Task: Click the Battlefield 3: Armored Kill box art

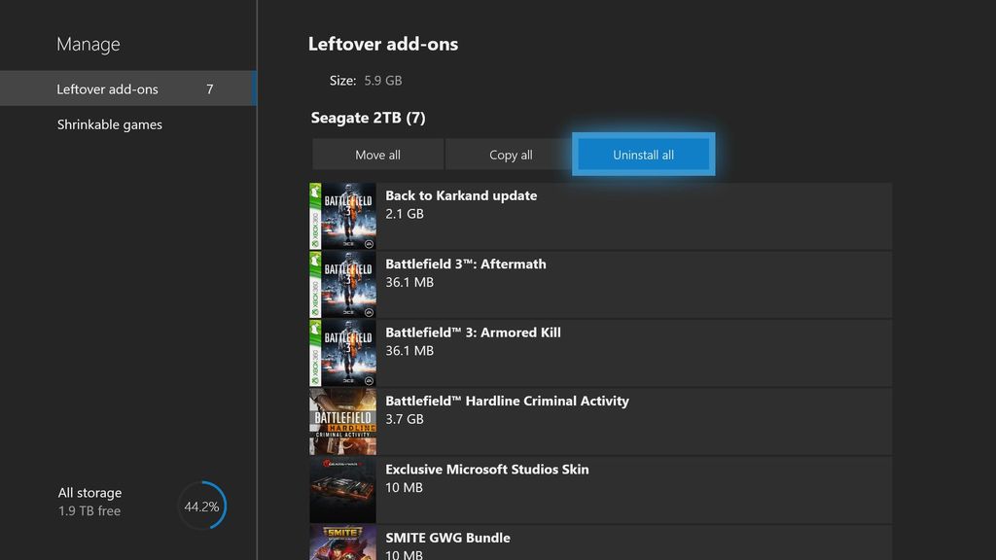Action: click(x=342, y=352)
